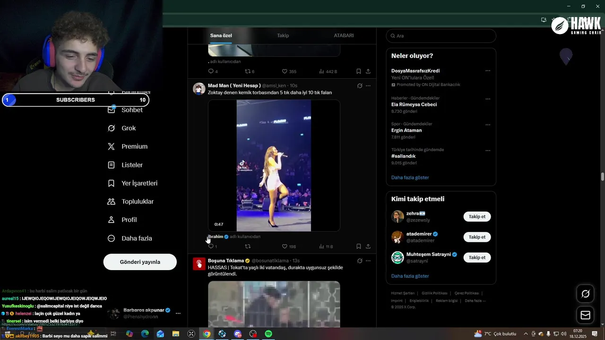This screenshot has height=340, width=605.
Task: Follow zehra with Takip et
Action: 477,217
